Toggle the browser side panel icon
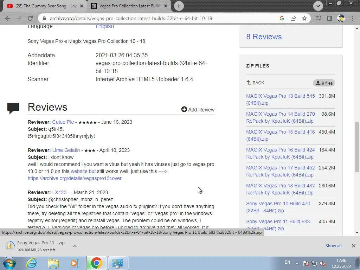 330,18
